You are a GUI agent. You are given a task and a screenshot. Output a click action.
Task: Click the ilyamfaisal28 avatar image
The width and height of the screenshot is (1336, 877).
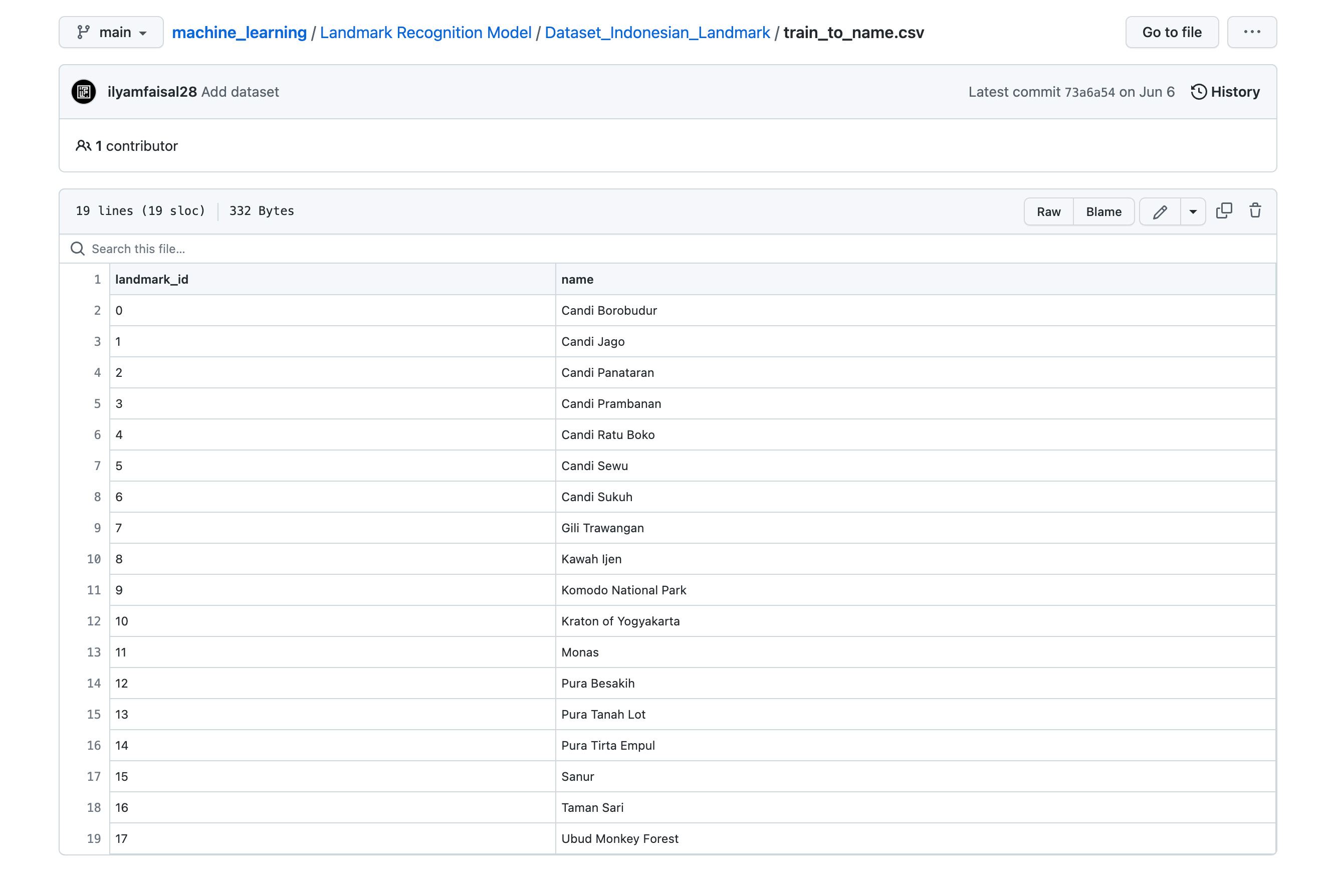(84, 92)
